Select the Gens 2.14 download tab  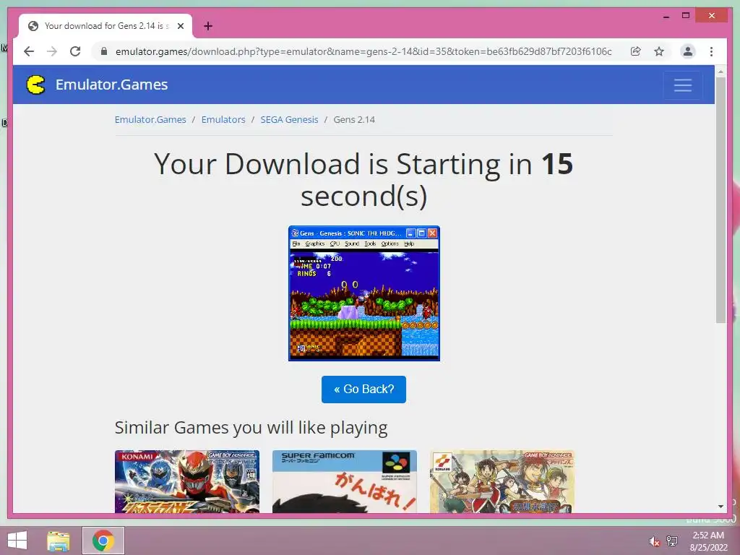(106, 26)
